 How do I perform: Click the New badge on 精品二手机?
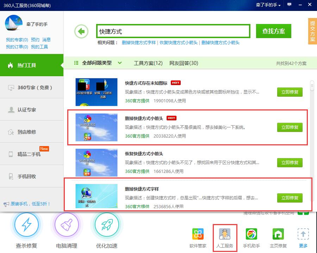(44, 149)
